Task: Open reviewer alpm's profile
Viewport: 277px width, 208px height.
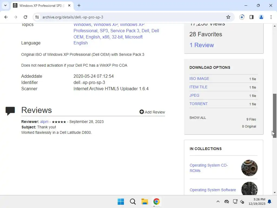Action: pos(44,122)
